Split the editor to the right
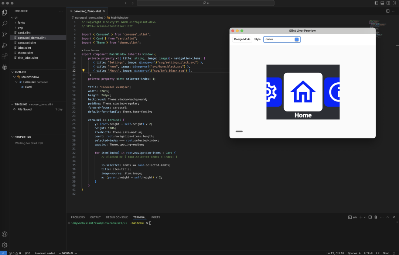 tap(388, 11)
